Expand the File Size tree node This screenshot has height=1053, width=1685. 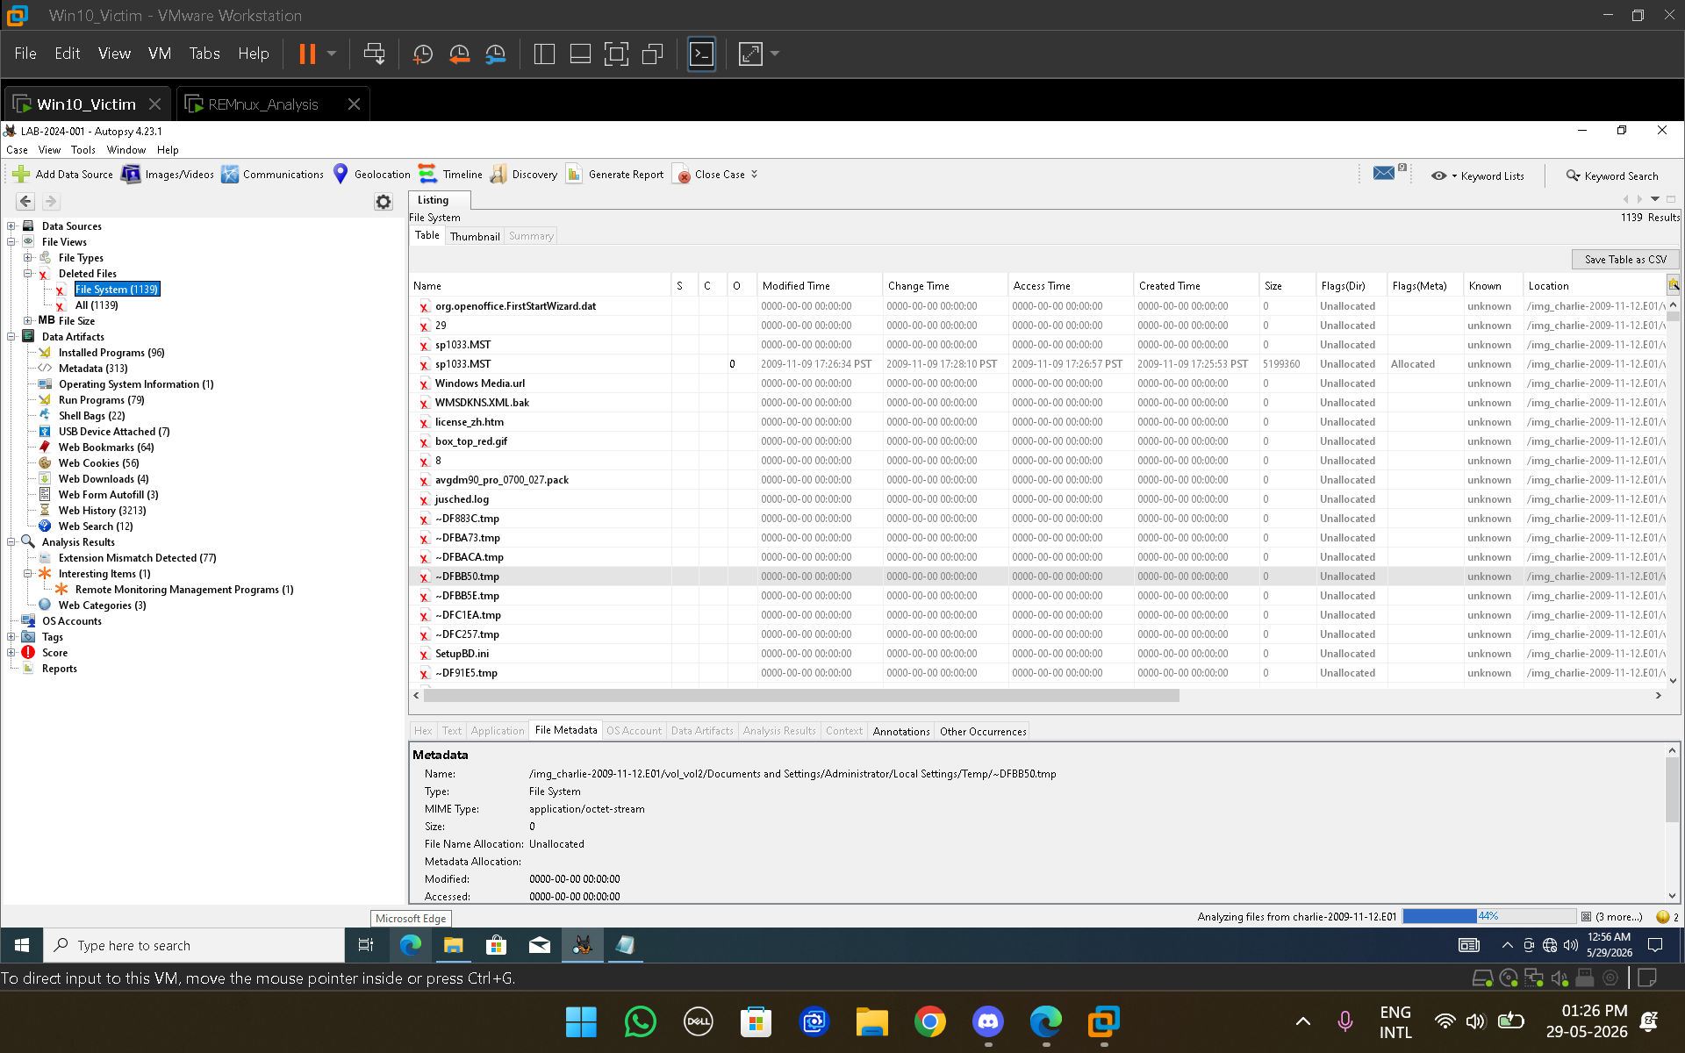coord(28,321)
